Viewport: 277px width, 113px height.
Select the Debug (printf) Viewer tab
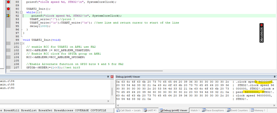click(173, 110)
